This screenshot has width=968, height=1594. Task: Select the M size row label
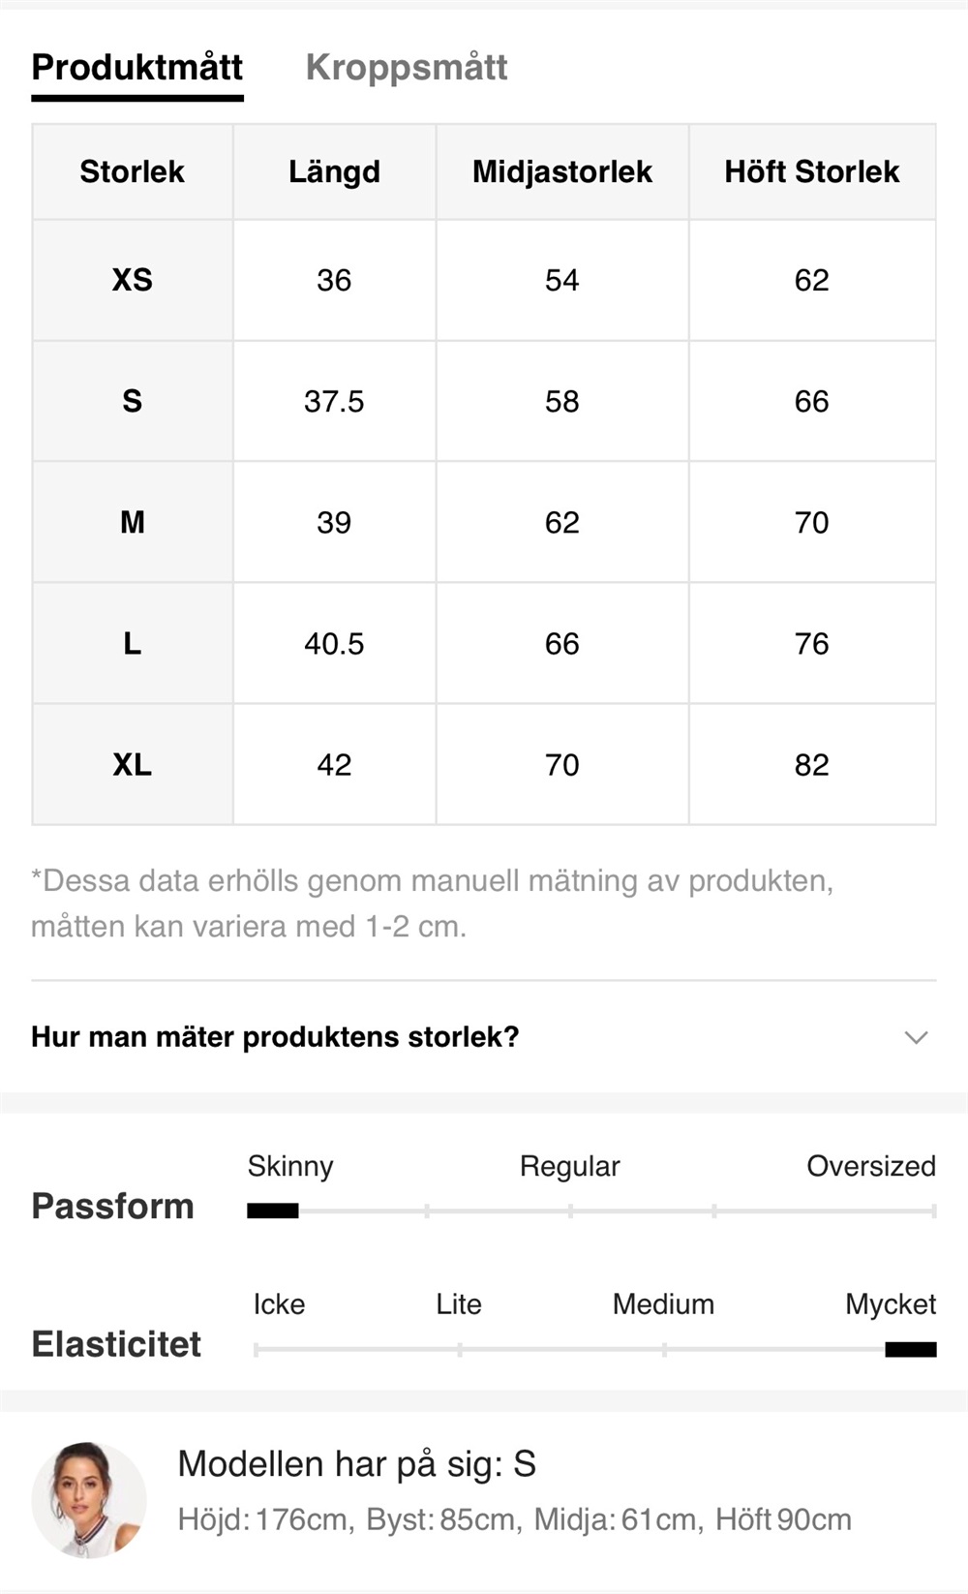[x=133, y=523]
